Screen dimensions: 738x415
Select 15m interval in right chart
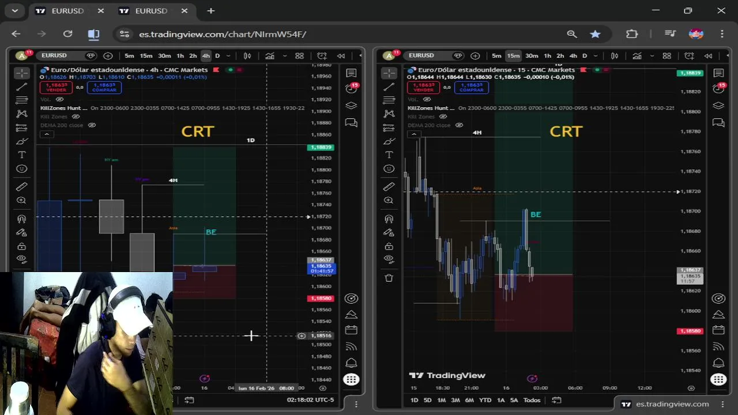click(x=513, y=56)
